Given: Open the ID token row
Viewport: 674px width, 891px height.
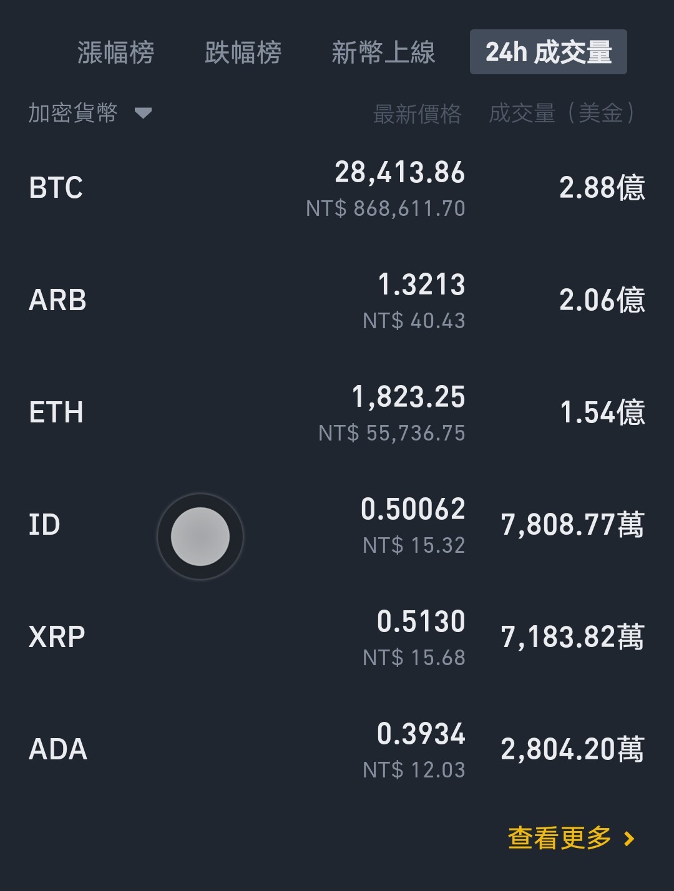Looking at the screenshot, I should click(x=337, y=525).
